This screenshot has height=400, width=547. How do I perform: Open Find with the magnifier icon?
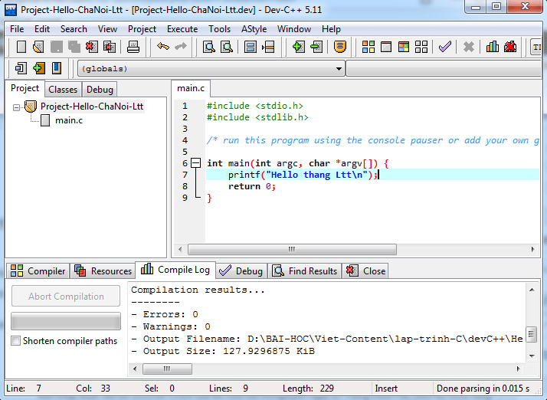point(209,47)
